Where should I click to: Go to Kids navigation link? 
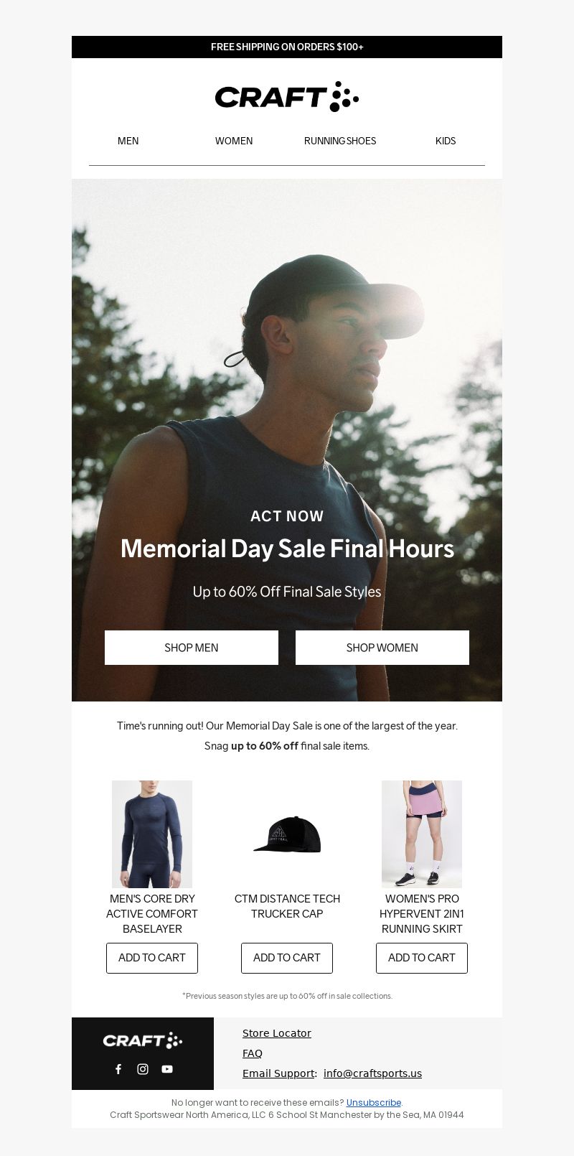pos(446,141)
